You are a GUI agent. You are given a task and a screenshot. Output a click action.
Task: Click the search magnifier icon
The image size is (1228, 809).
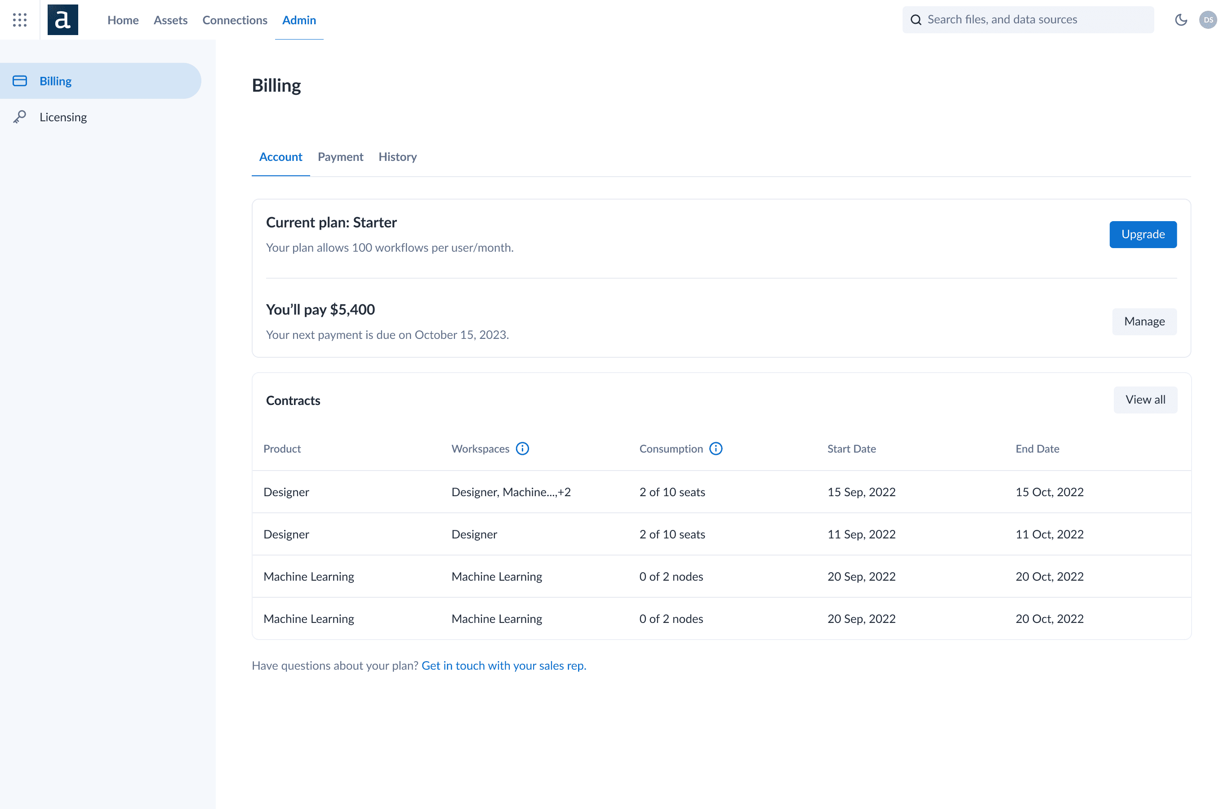[x=916, y=20]
